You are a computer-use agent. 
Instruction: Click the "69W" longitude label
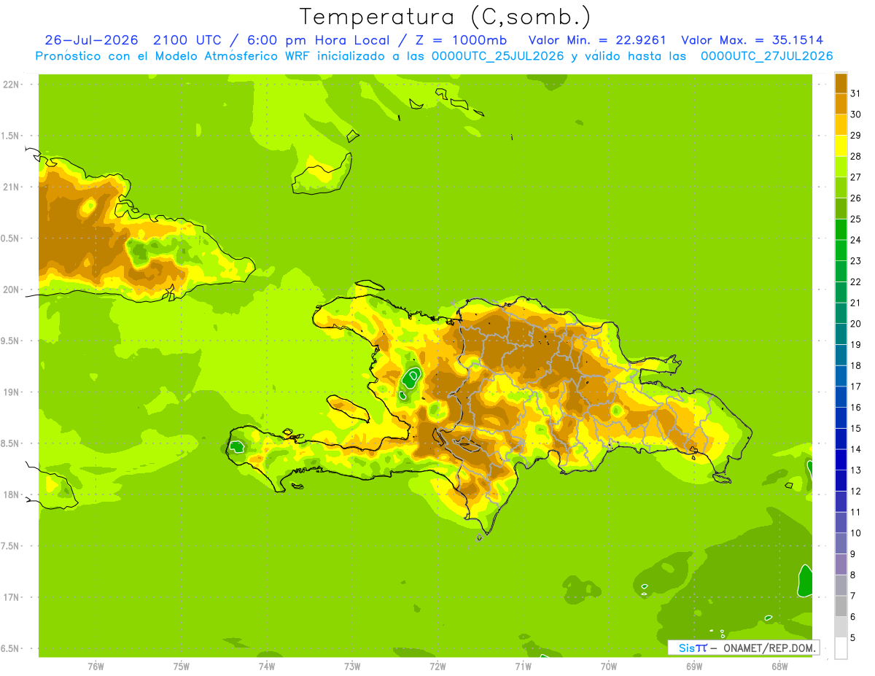click(694, 667)
